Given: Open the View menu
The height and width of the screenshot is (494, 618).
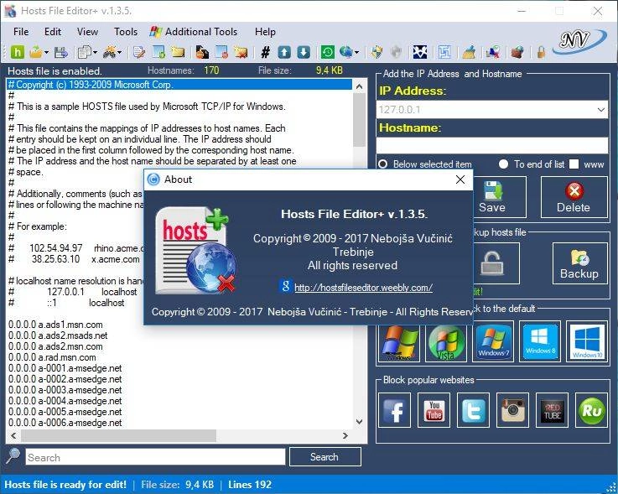Looking at the screenshot, I should 87,32.
